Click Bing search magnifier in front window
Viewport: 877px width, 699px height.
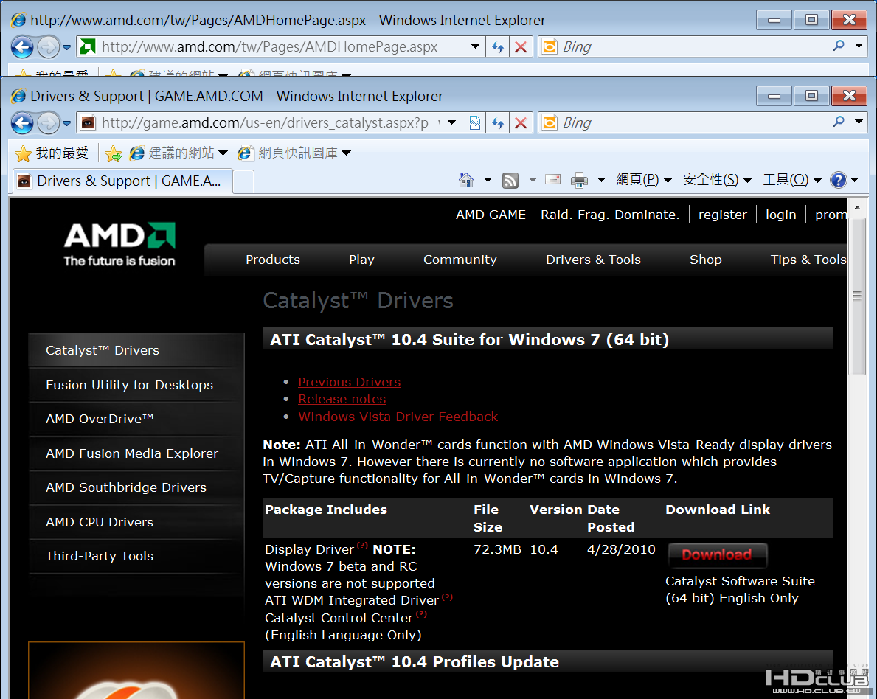tap(839, 122)
